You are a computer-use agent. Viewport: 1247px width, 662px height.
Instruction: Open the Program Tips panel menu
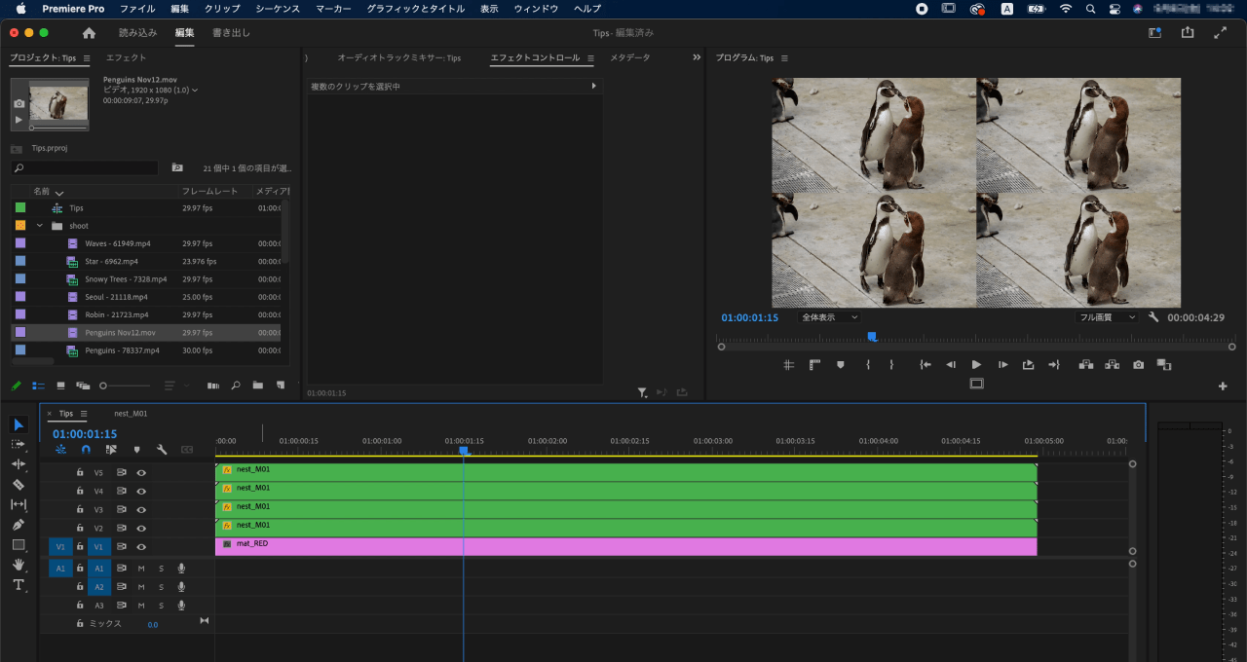pos(784,58)
